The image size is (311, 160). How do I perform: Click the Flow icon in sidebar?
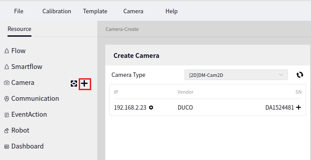pyautogui.click(x=7, y=51)
